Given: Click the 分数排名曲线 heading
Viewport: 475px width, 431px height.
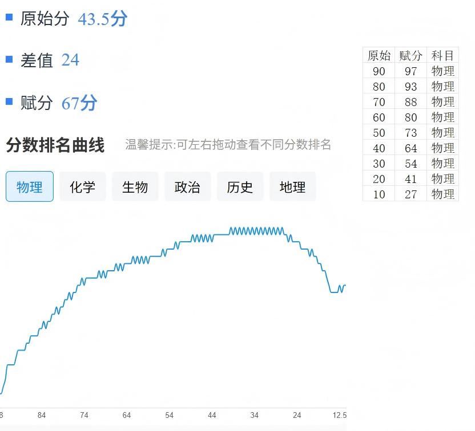Looking at the screenshot, I should [x=55, y=145].
